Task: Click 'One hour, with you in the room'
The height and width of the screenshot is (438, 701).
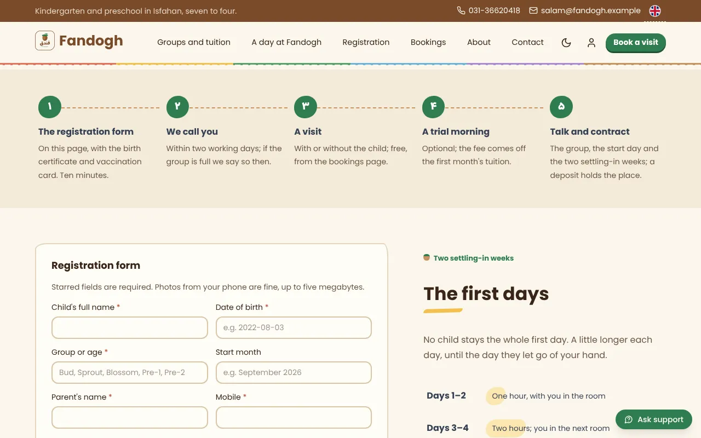Action: (x=549, y=396)
